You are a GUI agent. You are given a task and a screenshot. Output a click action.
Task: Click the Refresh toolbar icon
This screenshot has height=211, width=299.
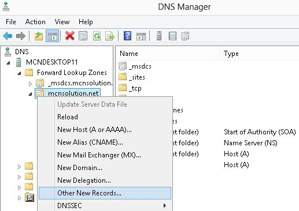(97, 36)
